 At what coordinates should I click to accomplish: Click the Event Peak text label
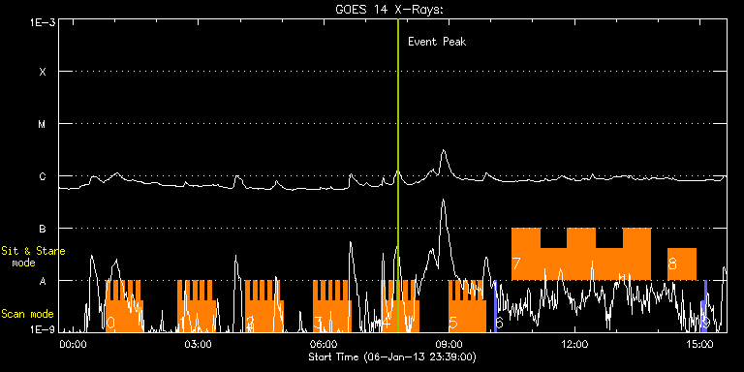[x=437, y=42]
